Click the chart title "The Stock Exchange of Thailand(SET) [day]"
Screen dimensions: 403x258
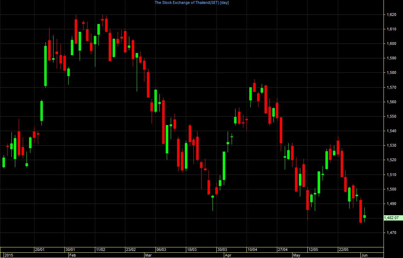[x=192, y=3]
